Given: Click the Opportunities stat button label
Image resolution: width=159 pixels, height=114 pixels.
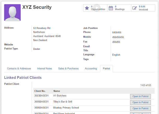Looking at the screenshot, I should coord(98,9).
